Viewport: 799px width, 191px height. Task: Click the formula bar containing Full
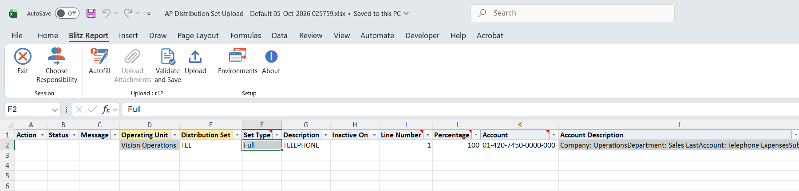[460, 109]
